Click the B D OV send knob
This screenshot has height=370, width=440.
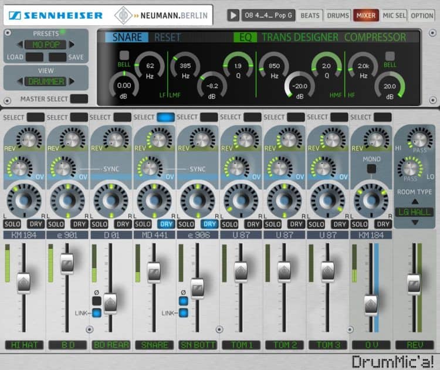(63, 168)
